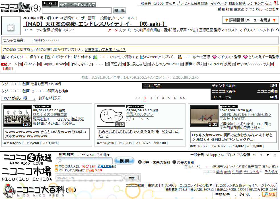
Task: Switch to キーワードを含むタグ tab
Action: point(82,5)
